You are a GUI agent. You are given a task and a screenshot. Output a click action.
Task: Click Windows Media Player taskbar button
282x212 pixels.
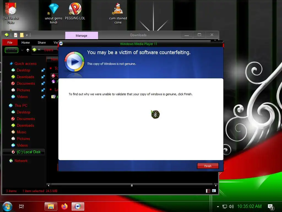point(78,206)
